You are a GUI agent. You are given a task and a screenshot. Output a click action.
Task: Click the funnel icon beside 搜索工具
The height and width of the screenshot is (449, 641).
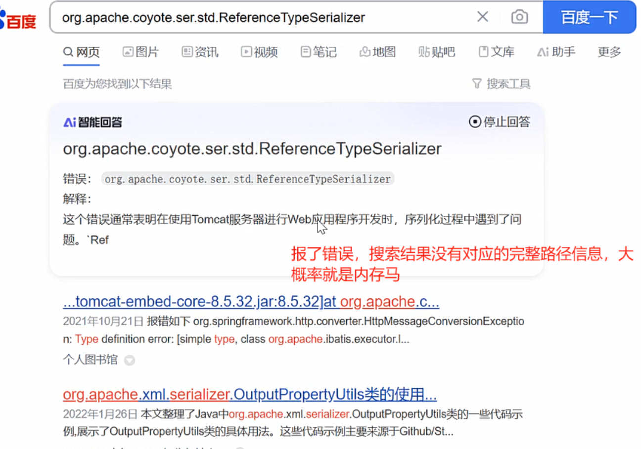pyautogui.click(x=476, y=83)
